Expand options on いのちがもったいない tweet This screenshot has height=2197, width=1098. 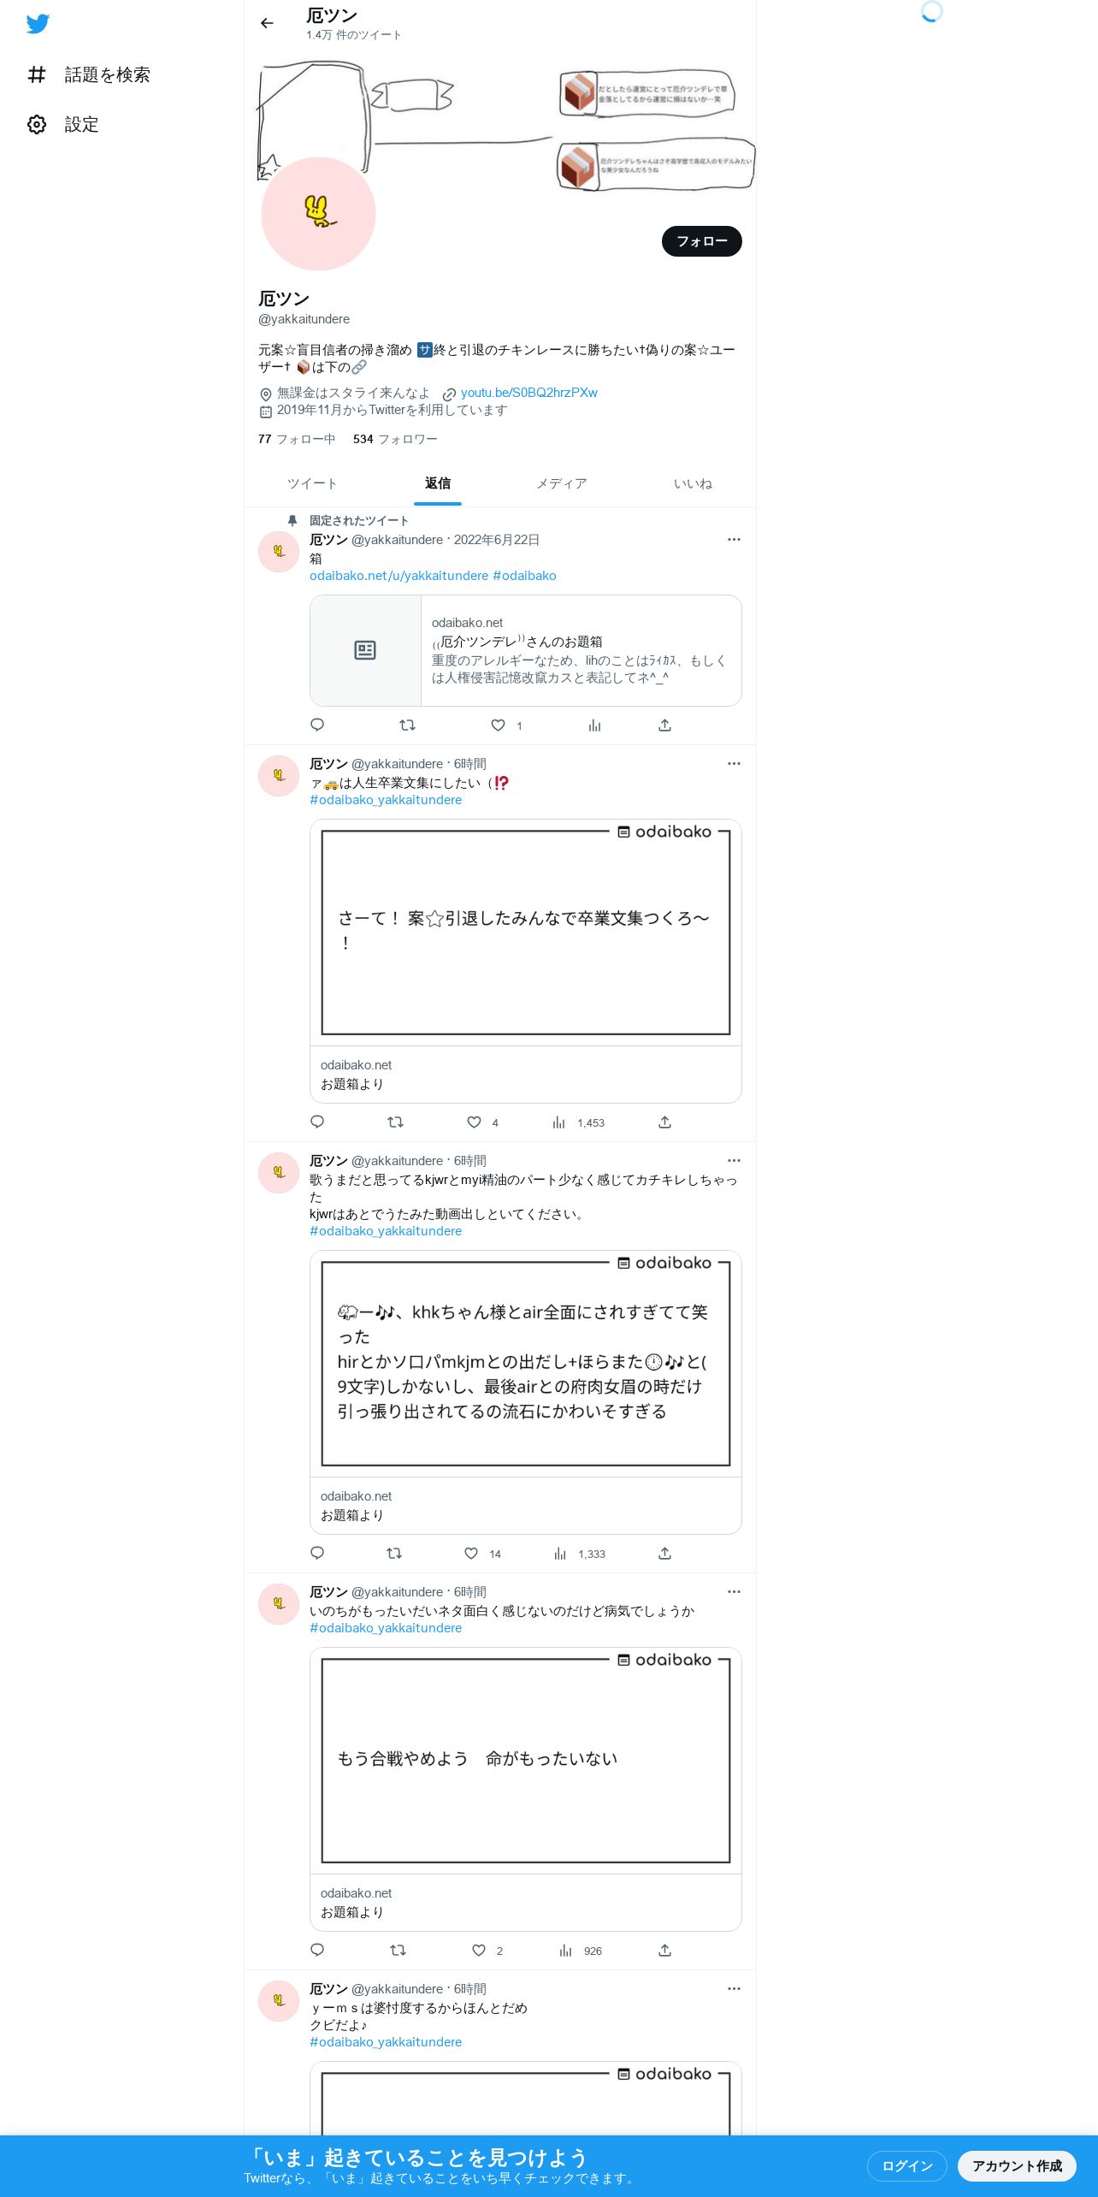click(734, 1591)
